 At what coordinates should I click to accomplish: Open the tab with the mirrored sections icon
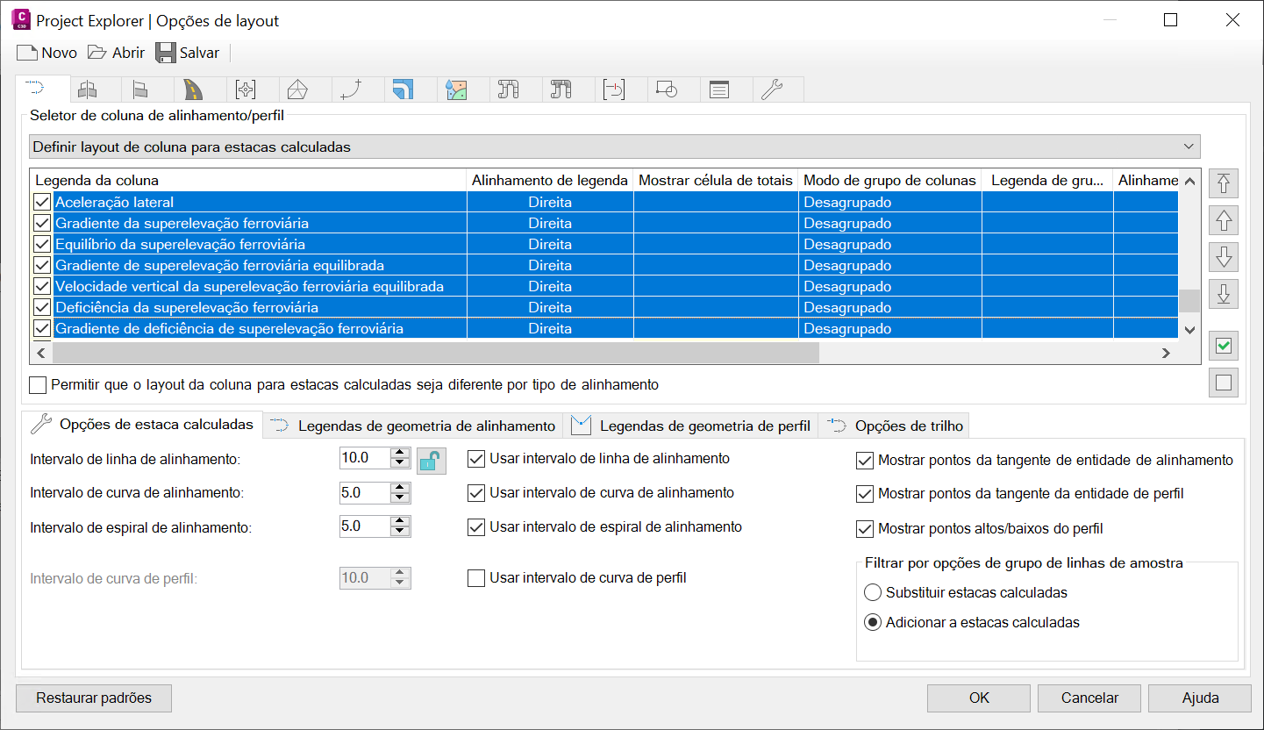point(88,89)
